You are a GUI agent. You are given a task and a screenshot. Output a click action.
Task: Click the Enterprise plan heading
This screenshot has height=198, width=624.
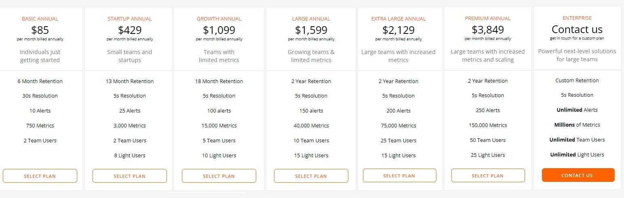click(x=577, y=18)
